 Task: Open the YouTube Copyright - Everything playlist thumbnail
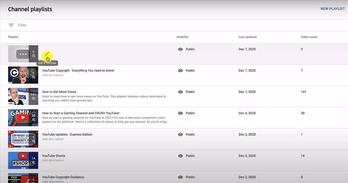click(23, 75)
